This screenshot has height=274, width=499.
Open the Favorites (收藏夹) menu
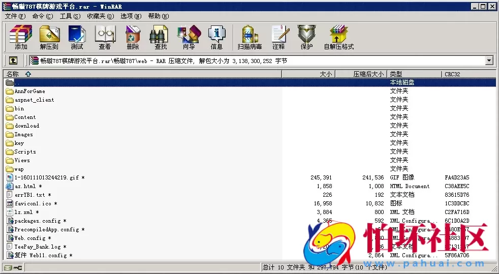tap(101, 16)
